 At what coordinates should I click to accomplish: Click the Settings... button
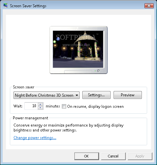(x=96, y=95)
